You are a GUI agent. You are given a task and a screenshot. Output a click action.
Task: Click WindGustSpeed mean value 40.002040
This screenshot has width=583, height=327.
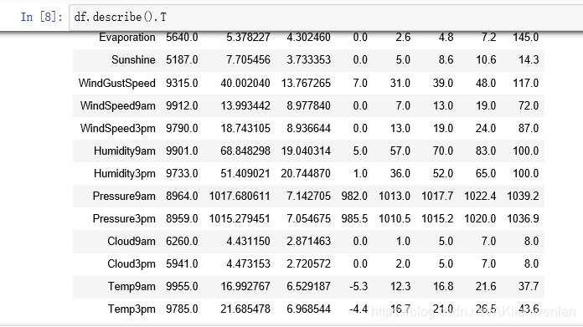pyautogui.click(x=245, y=83)
